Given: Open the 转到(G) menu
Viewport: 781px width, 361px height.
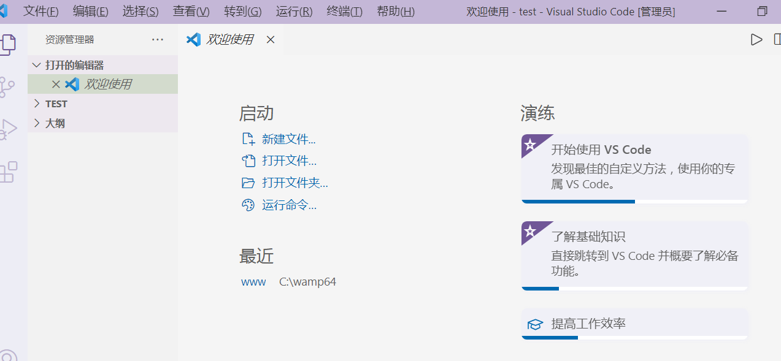Looking at the screenshot, I should click(243, 12).
